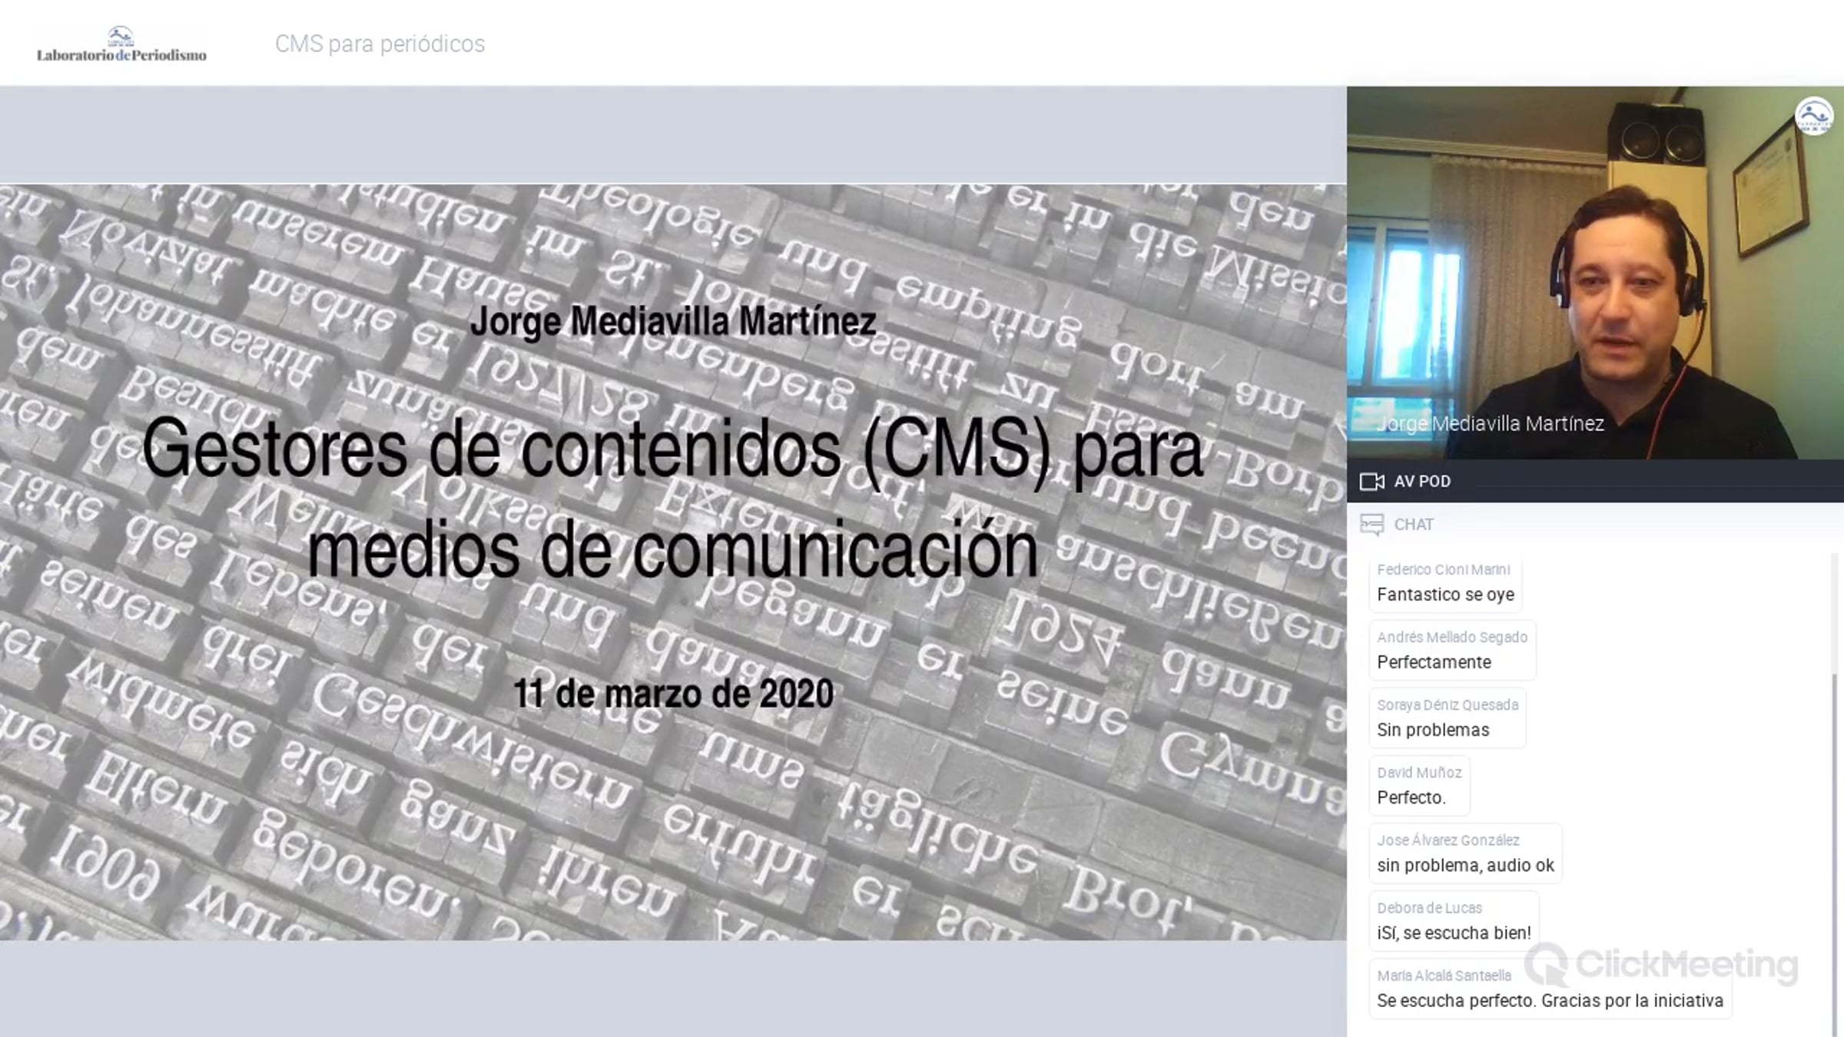Screen dimensions: 1844x1037
Task: Click chat sender name Andrés Mellado Segado
Action: pyautogui.click(x=1452, y=637)
